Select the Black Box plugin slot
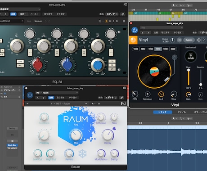Screen dimensions: 207x171 (x=12, y=145)
